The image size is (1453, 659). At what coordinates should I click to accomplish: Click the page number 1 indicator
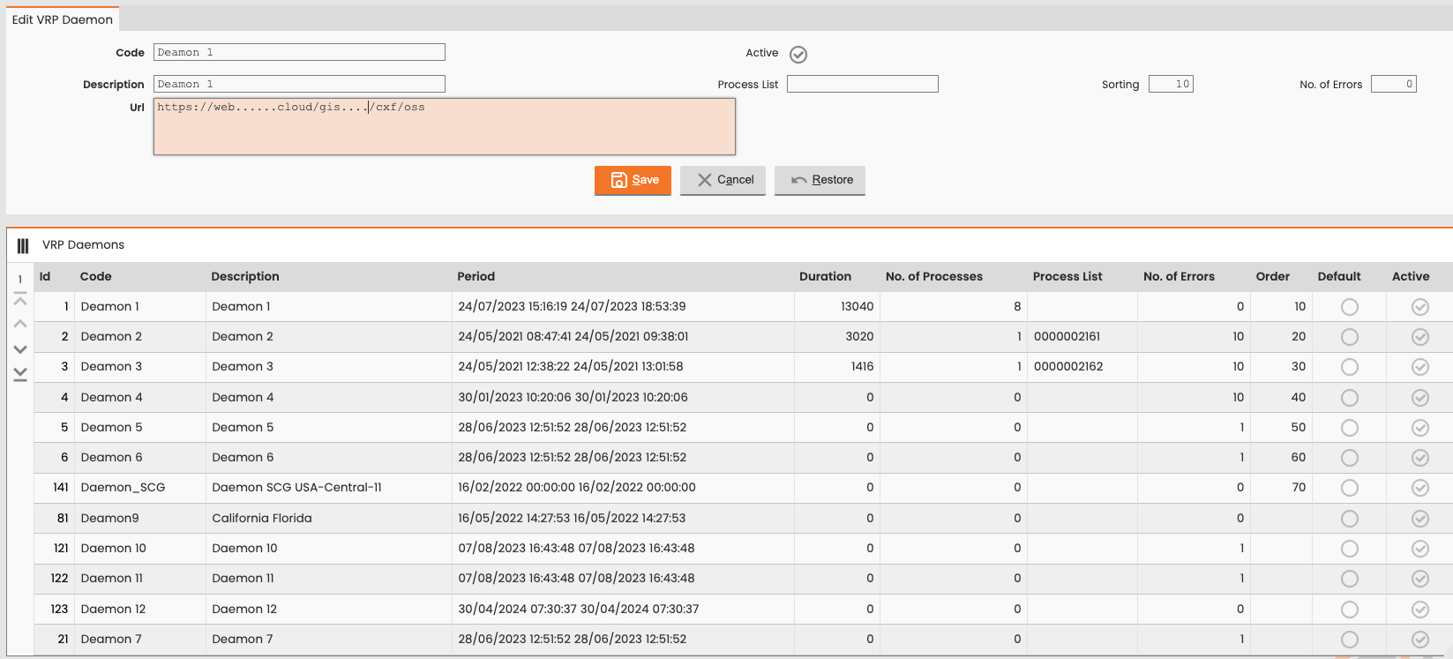click(x=20, y=280)
